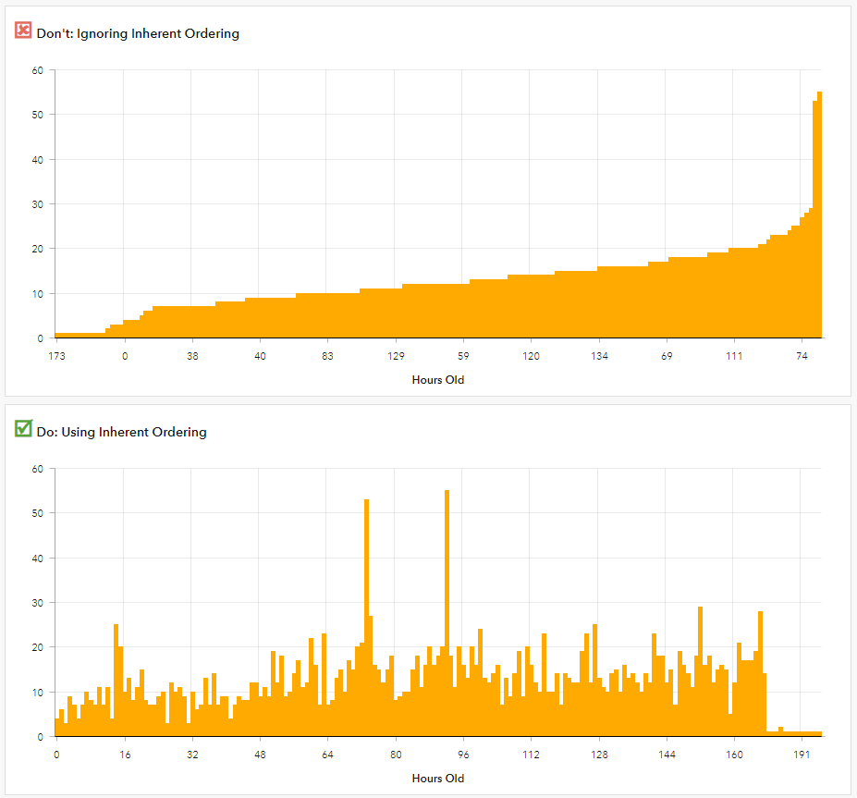
Task: Click the 'Hours Old' axis label on top chart
Action: 436,380
